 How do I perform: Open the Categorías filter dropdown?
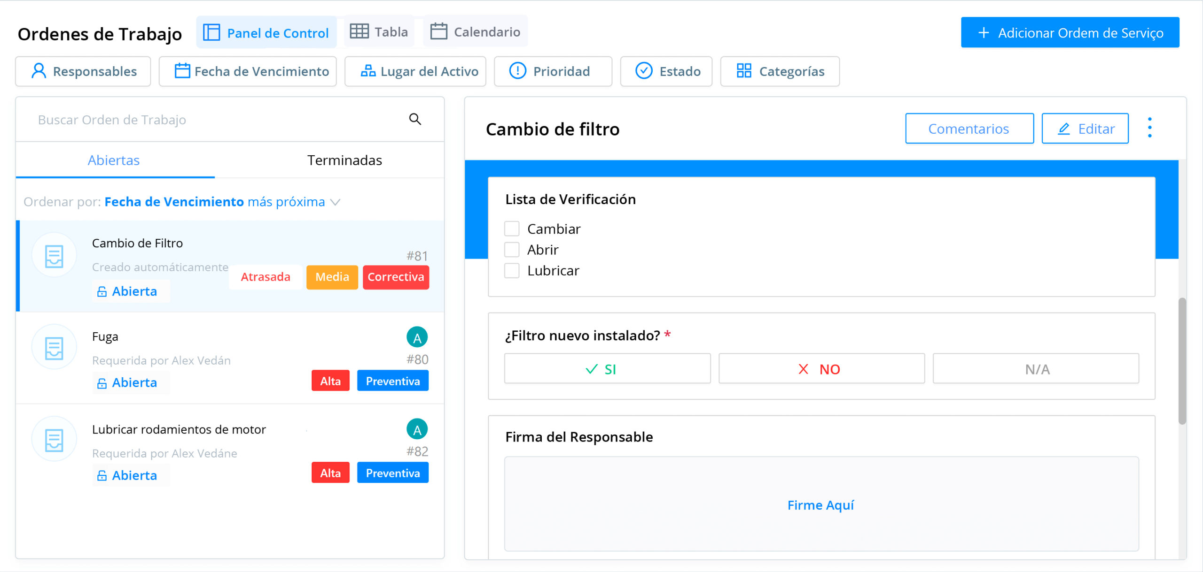pos(780,71)
